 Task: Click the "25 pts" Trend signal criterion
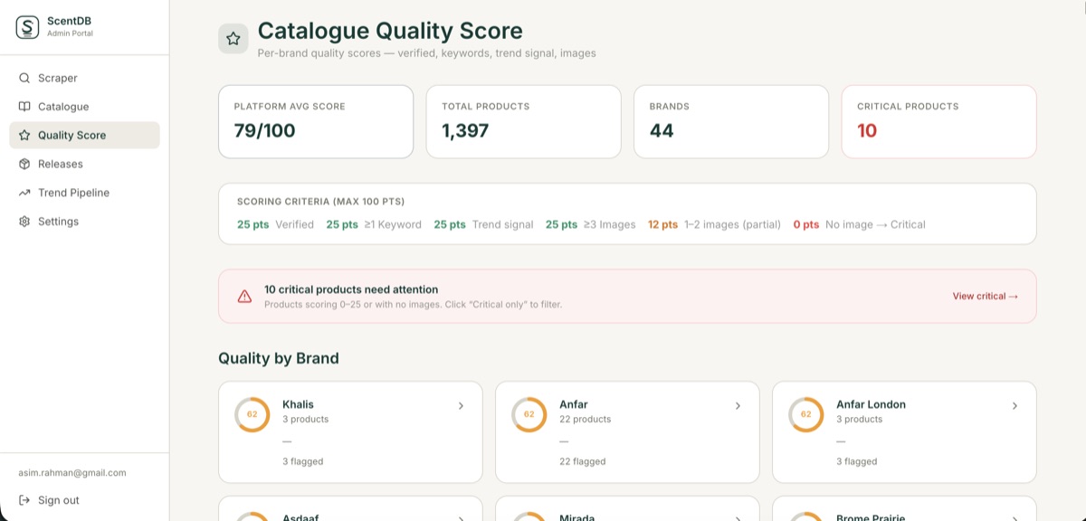pos(483,224)
